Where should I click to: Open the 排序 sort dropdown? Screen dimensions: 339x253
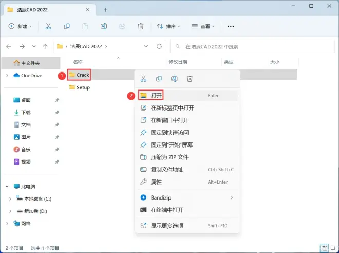(167, 26)
